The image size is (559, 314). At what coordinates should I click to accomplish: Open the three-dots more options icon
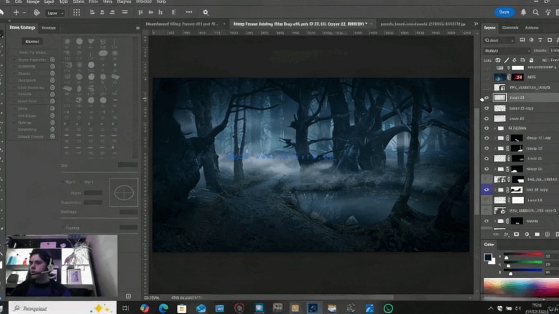(189, 12)
